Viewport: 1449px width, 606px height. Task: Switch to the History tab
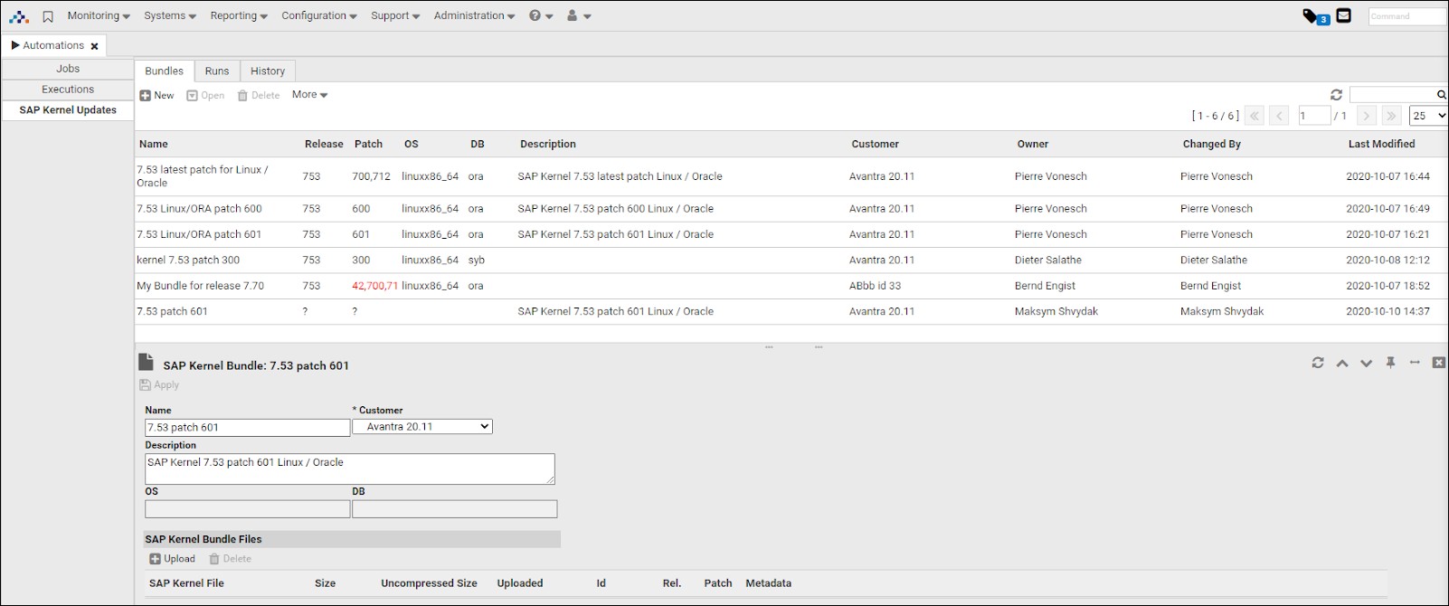pos(268,71)
